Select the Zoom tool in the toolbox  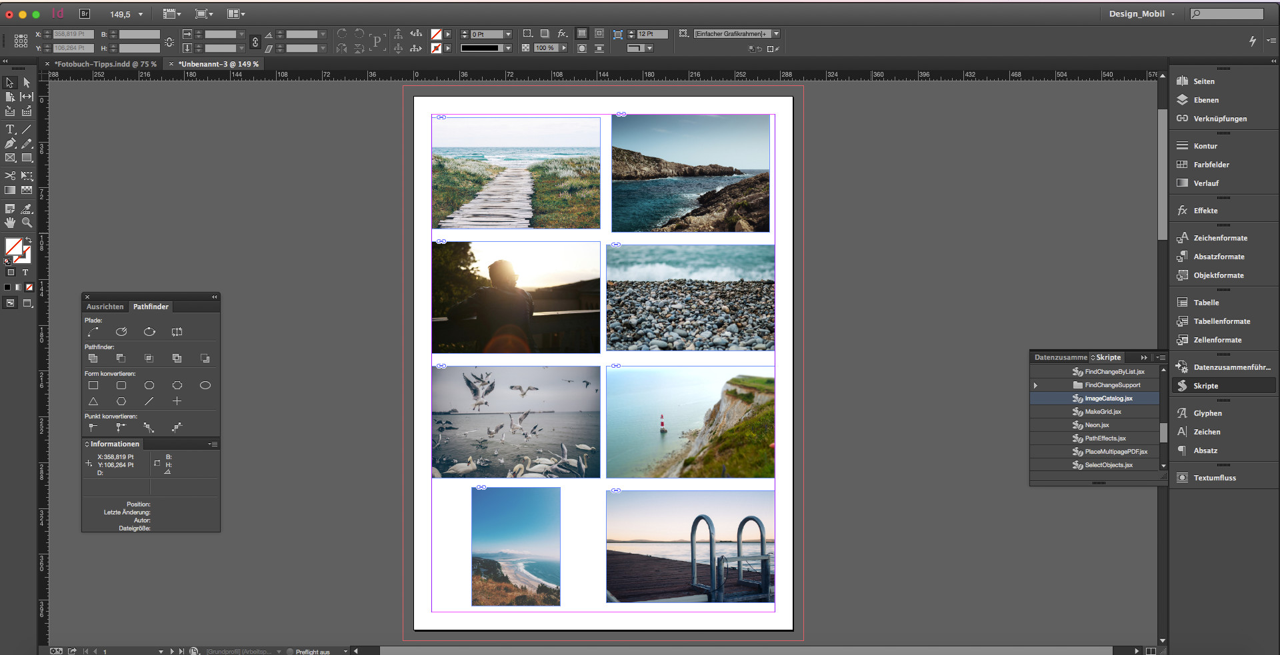tap(27, 223)
